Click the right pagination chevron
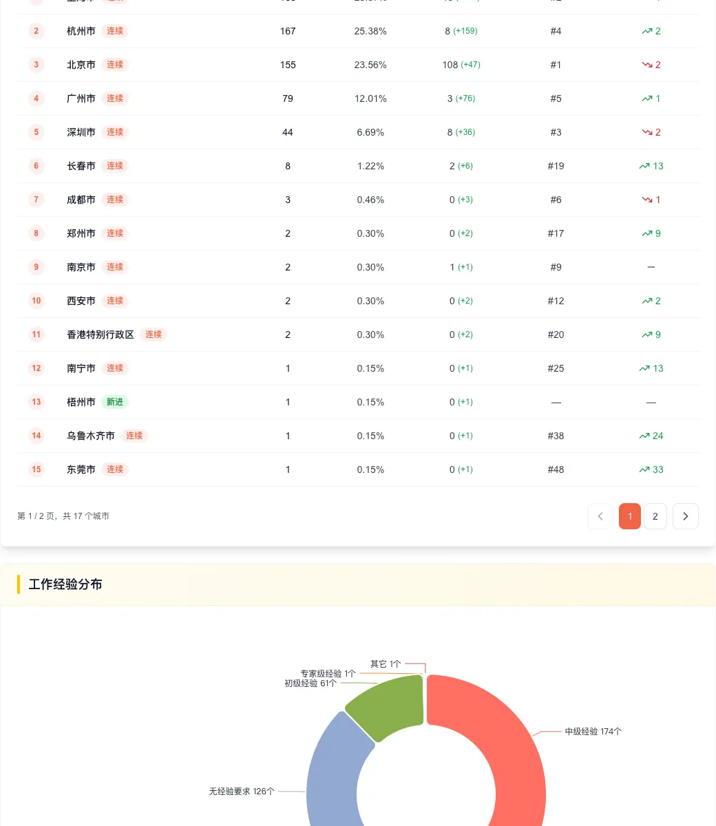This screenshot has width=716, height=826. [x=686, y=516]
